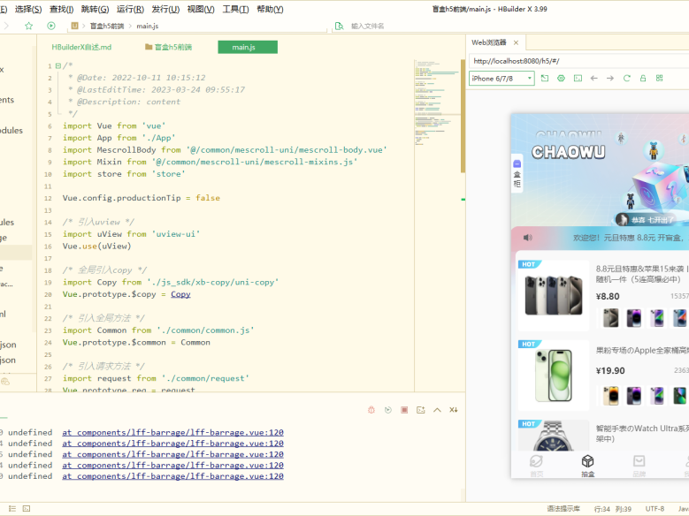Go back in Web browser panel
This screenshot has height=516, width=689.
coord(593,79)
